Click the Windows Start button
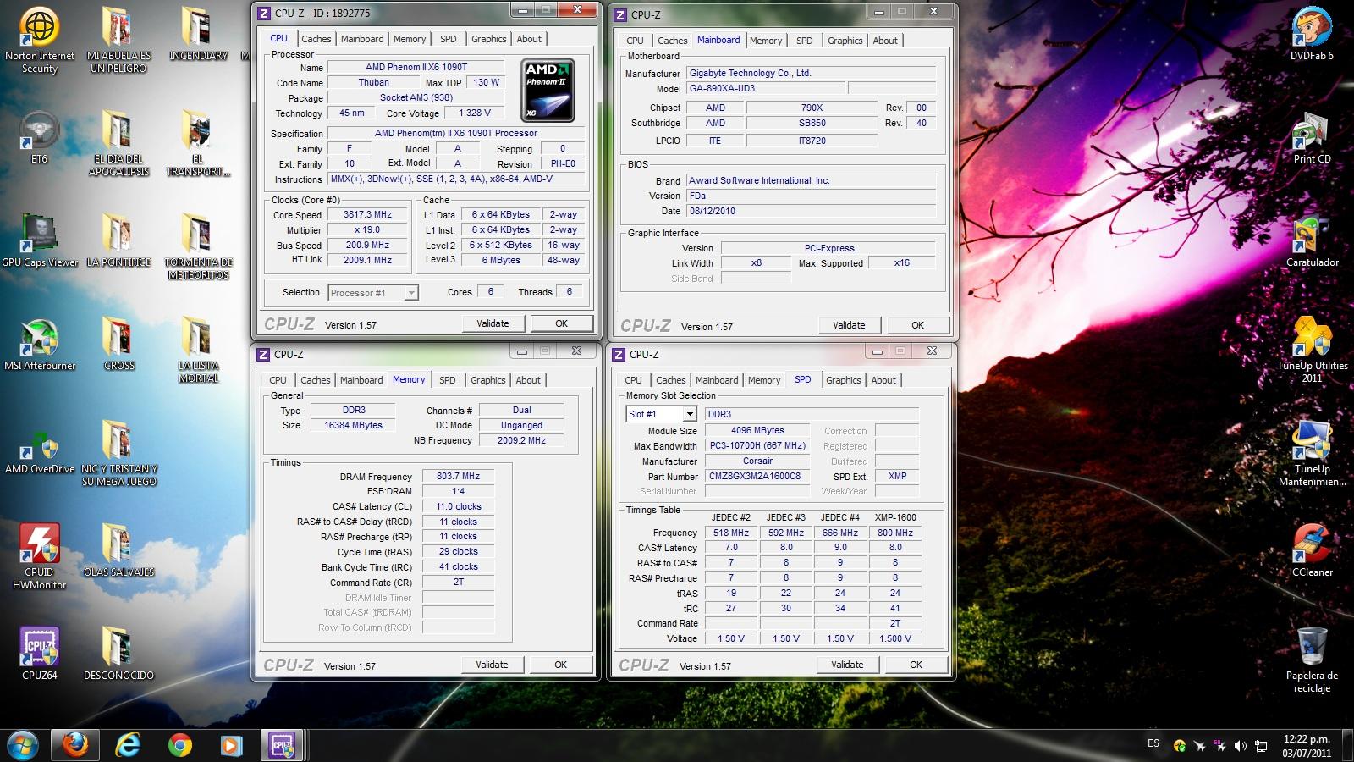This screenshot has width=1354, height=762. [x=23, y=745]
